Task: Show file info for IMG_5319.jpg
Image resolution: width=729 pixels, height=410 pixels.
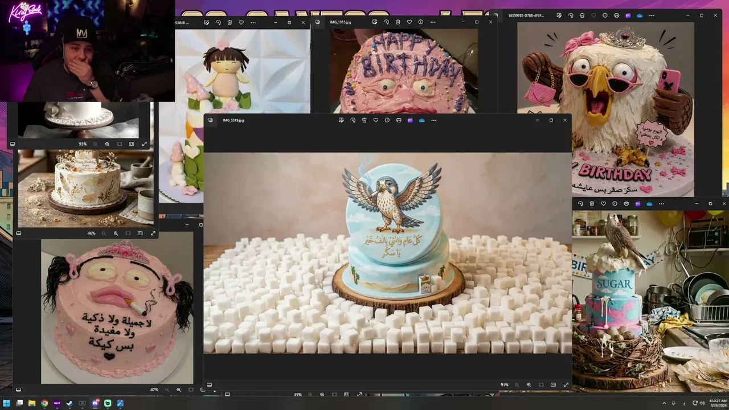Action: point(387,120)
